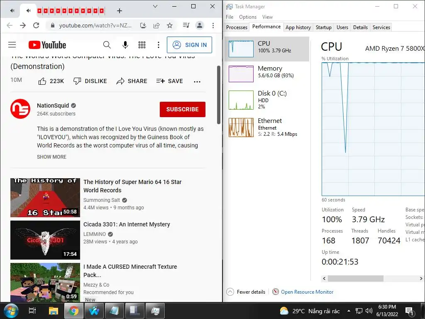Image resolution: width=425 pixels, height=319 pixels.
Task: Open Cicada 3301 video thumbnail
Action: [x=45, y=240]
